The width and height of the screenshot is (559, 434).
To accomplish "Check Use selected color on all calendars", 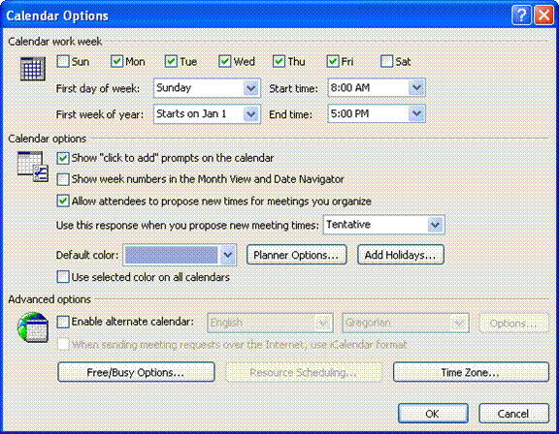I will point(63,277).
